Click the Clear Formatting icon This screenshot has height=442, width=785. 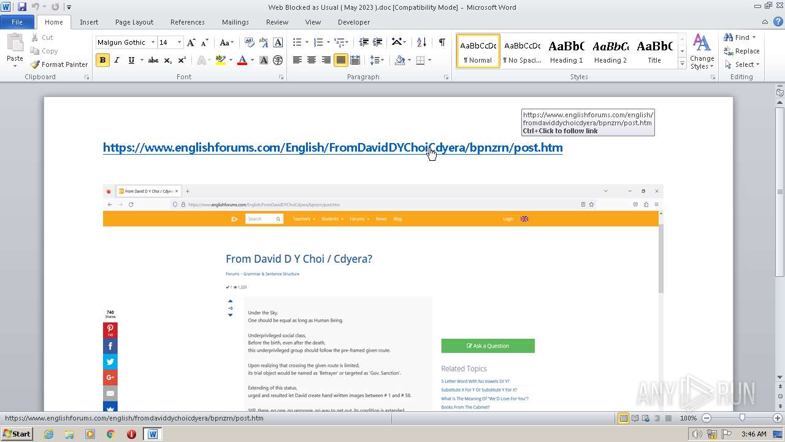tap(250, 42)
